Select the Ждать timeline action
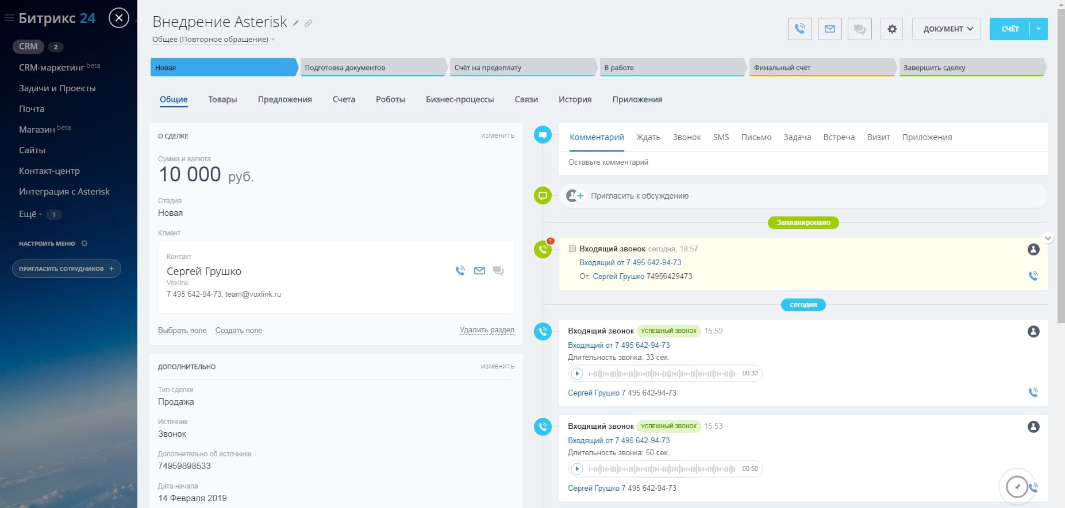This screenshot has height=508, width=1065. [648, 137]
